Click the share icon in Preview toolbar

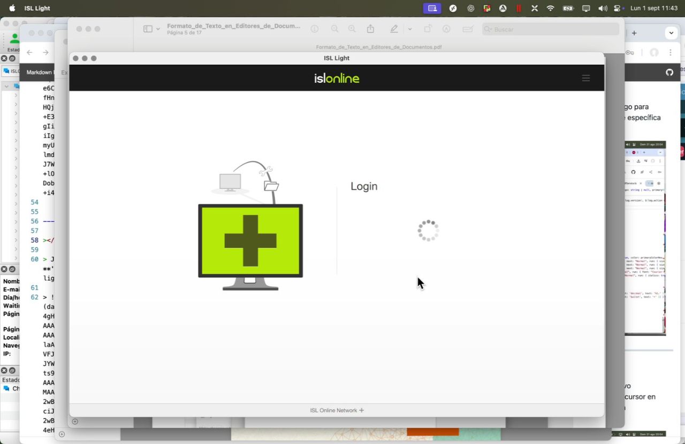click(x=370, y=29)
